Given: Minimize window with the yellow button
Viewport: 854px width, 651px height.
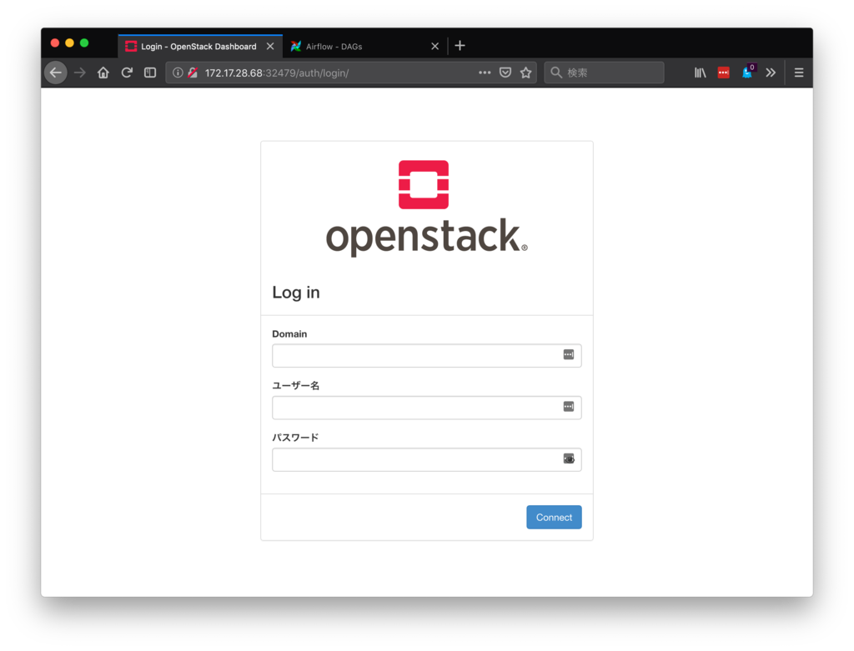Looking at the screenshot, I should [x=69, y=43].
